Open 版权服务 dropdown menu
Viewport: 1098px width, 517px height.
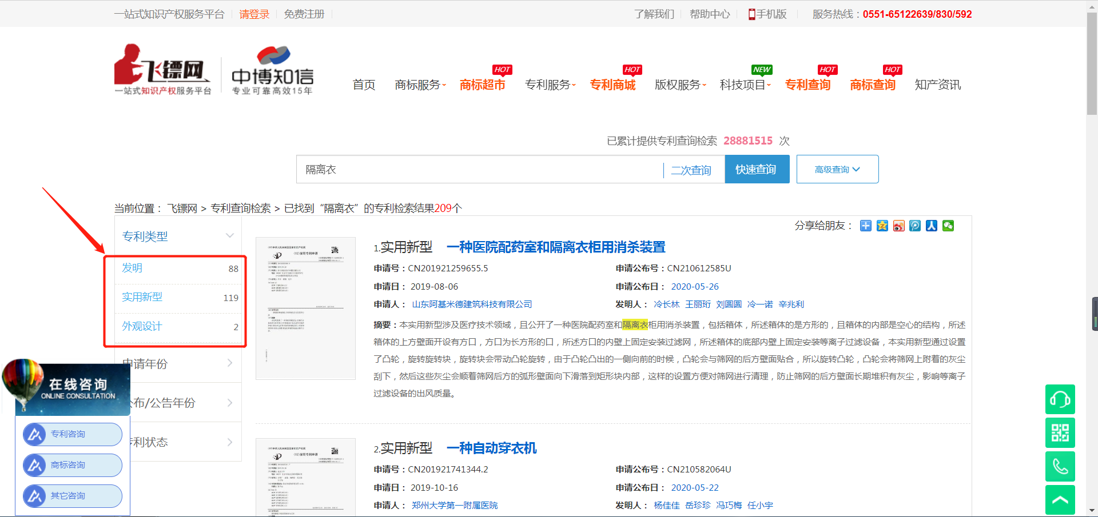[681, 85]
